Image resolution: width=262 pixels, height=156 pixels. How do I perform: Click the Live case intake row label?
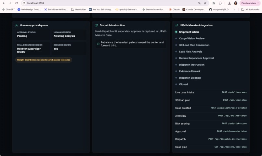tap(185, 92)
